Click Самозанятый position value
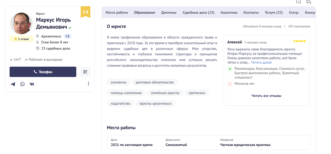The height and width of the screenshot is (154, 331). [x=176, y=145]
